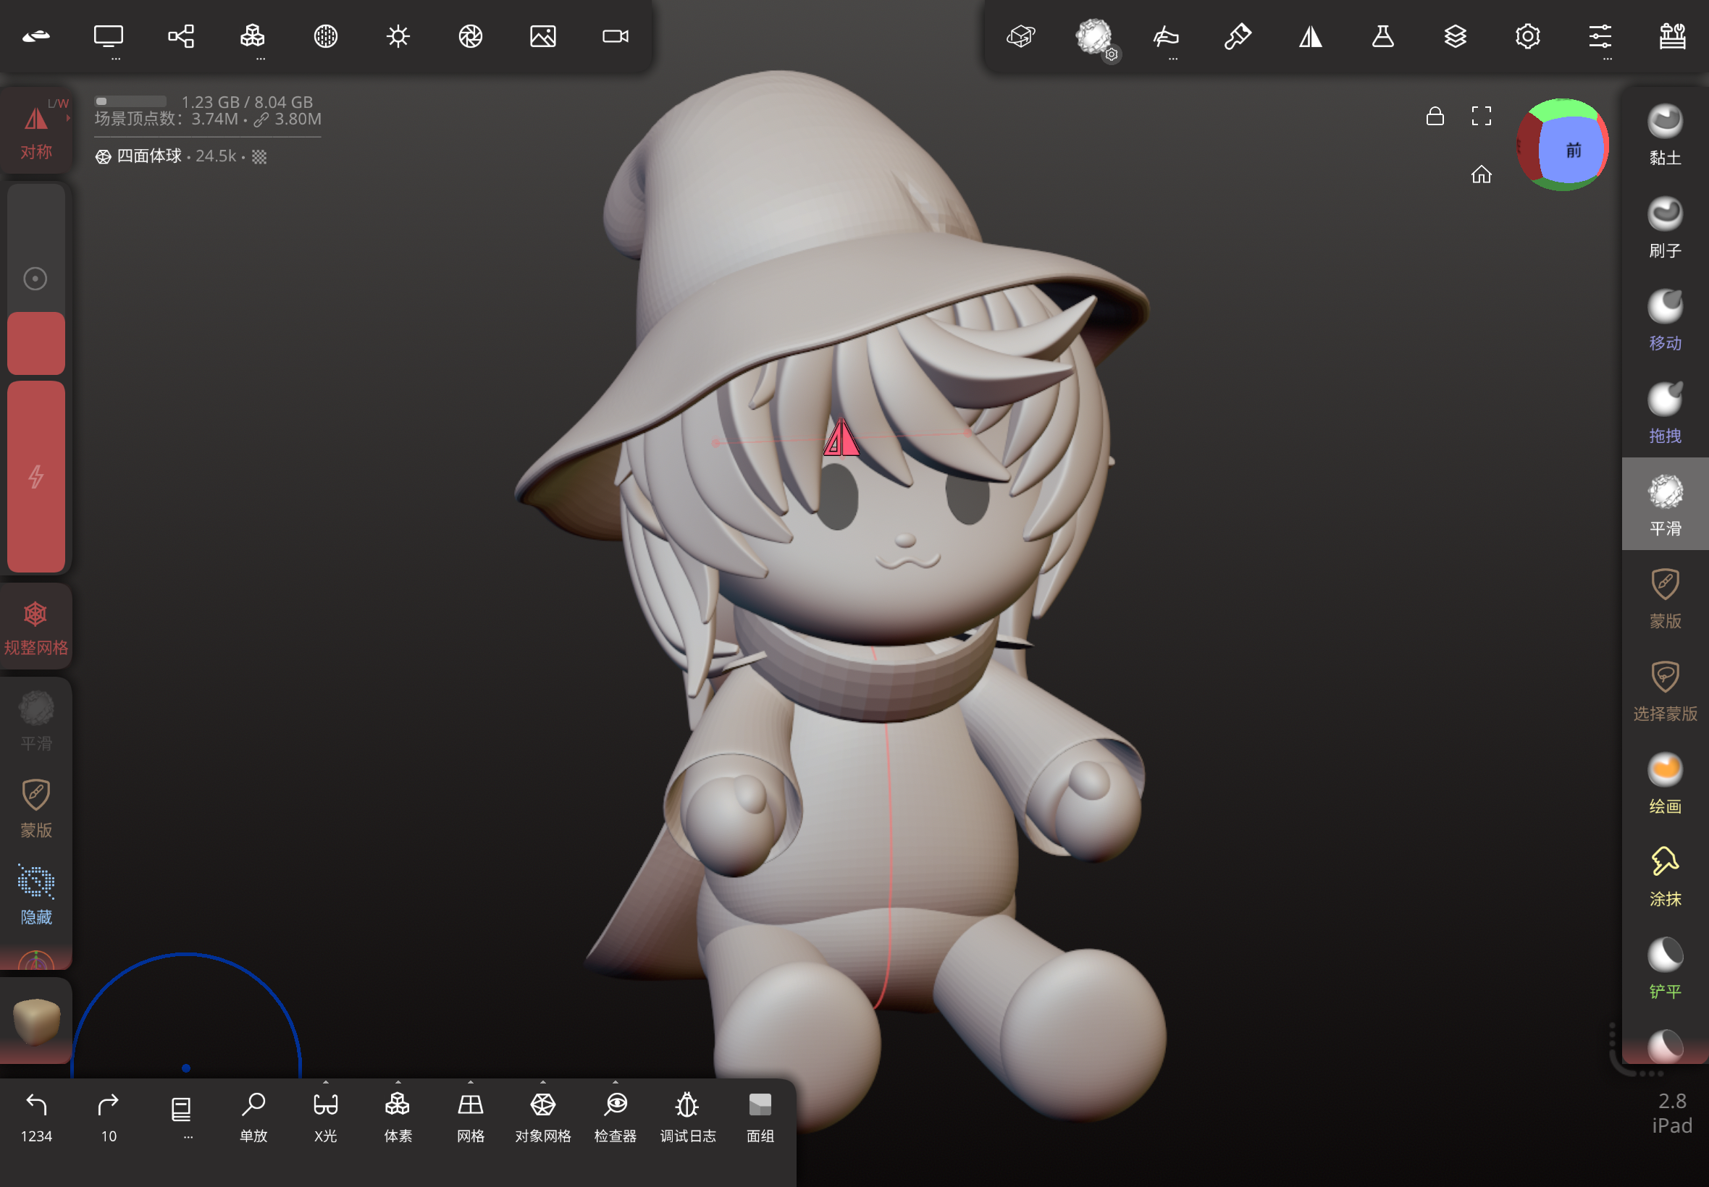Open 调试日志 debug log

687,1116
